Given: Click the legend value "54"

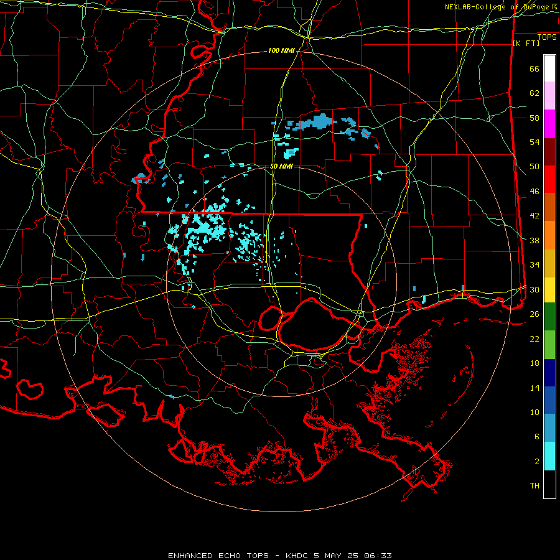Looking at the screenshot, I should [534, 142].
